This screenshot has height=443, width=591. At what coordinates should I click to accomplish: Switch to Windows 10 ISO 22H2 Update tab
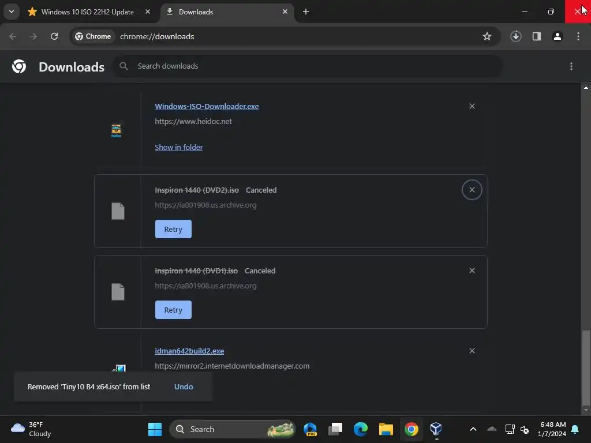88,12
